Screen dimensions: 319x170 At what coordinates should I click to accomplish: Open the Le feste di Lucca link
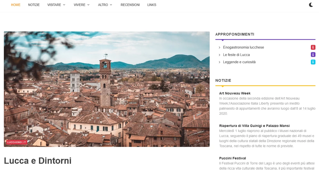pyautogui.click(x=236, y=55)
